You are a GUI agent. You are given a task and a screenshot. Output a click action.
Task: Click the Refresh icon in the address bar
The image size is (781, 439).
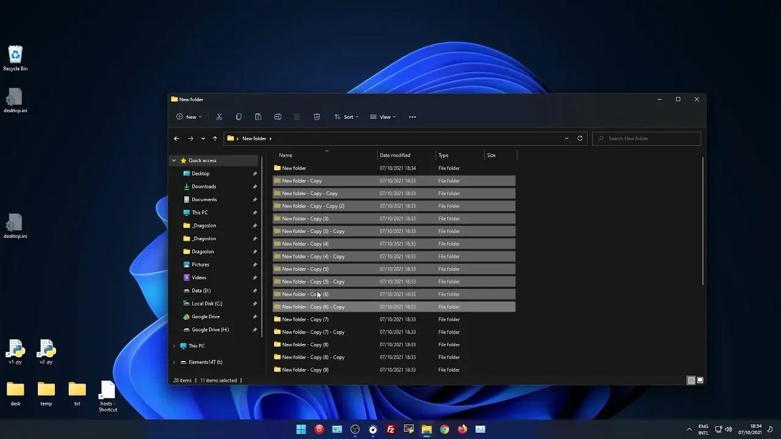(x=579, y=138)
